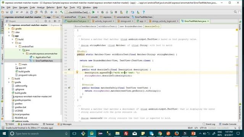Click the Stop square toolbar icon
The width and height of the screenshot is (244, 137).
116,12
